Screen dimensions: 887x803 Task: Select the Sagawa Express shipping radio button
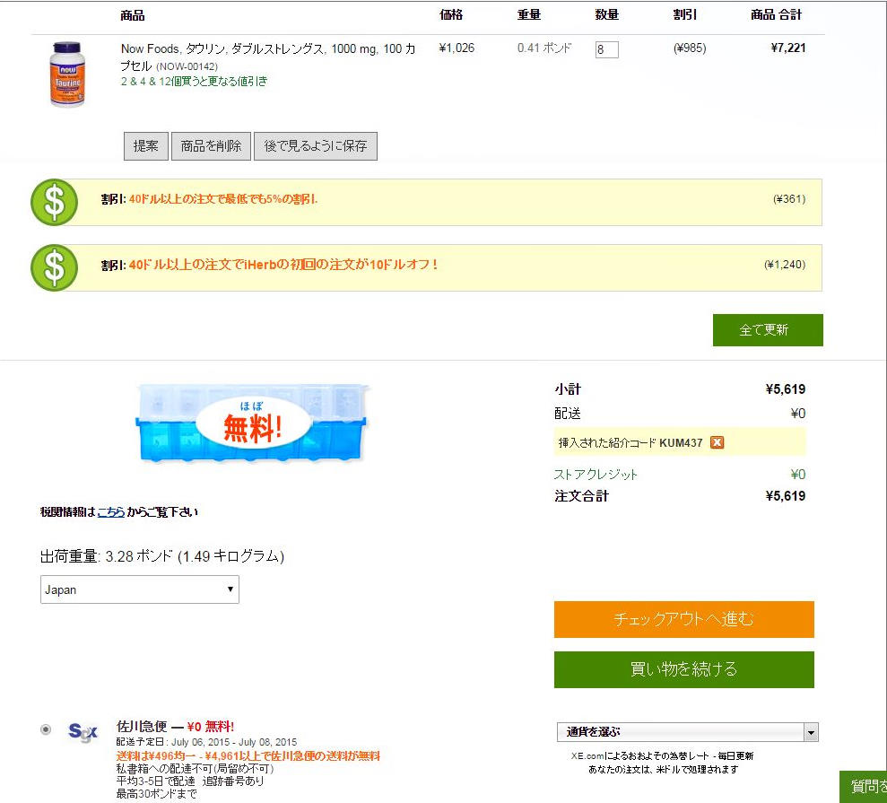click(46, 729)
